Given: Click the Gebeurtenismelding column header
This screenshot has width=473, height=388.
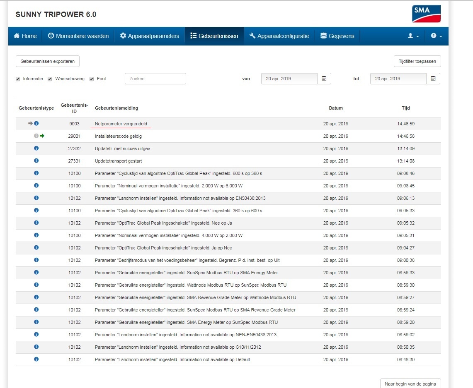Looking at the screenshot, I should (x=116, y=108).
